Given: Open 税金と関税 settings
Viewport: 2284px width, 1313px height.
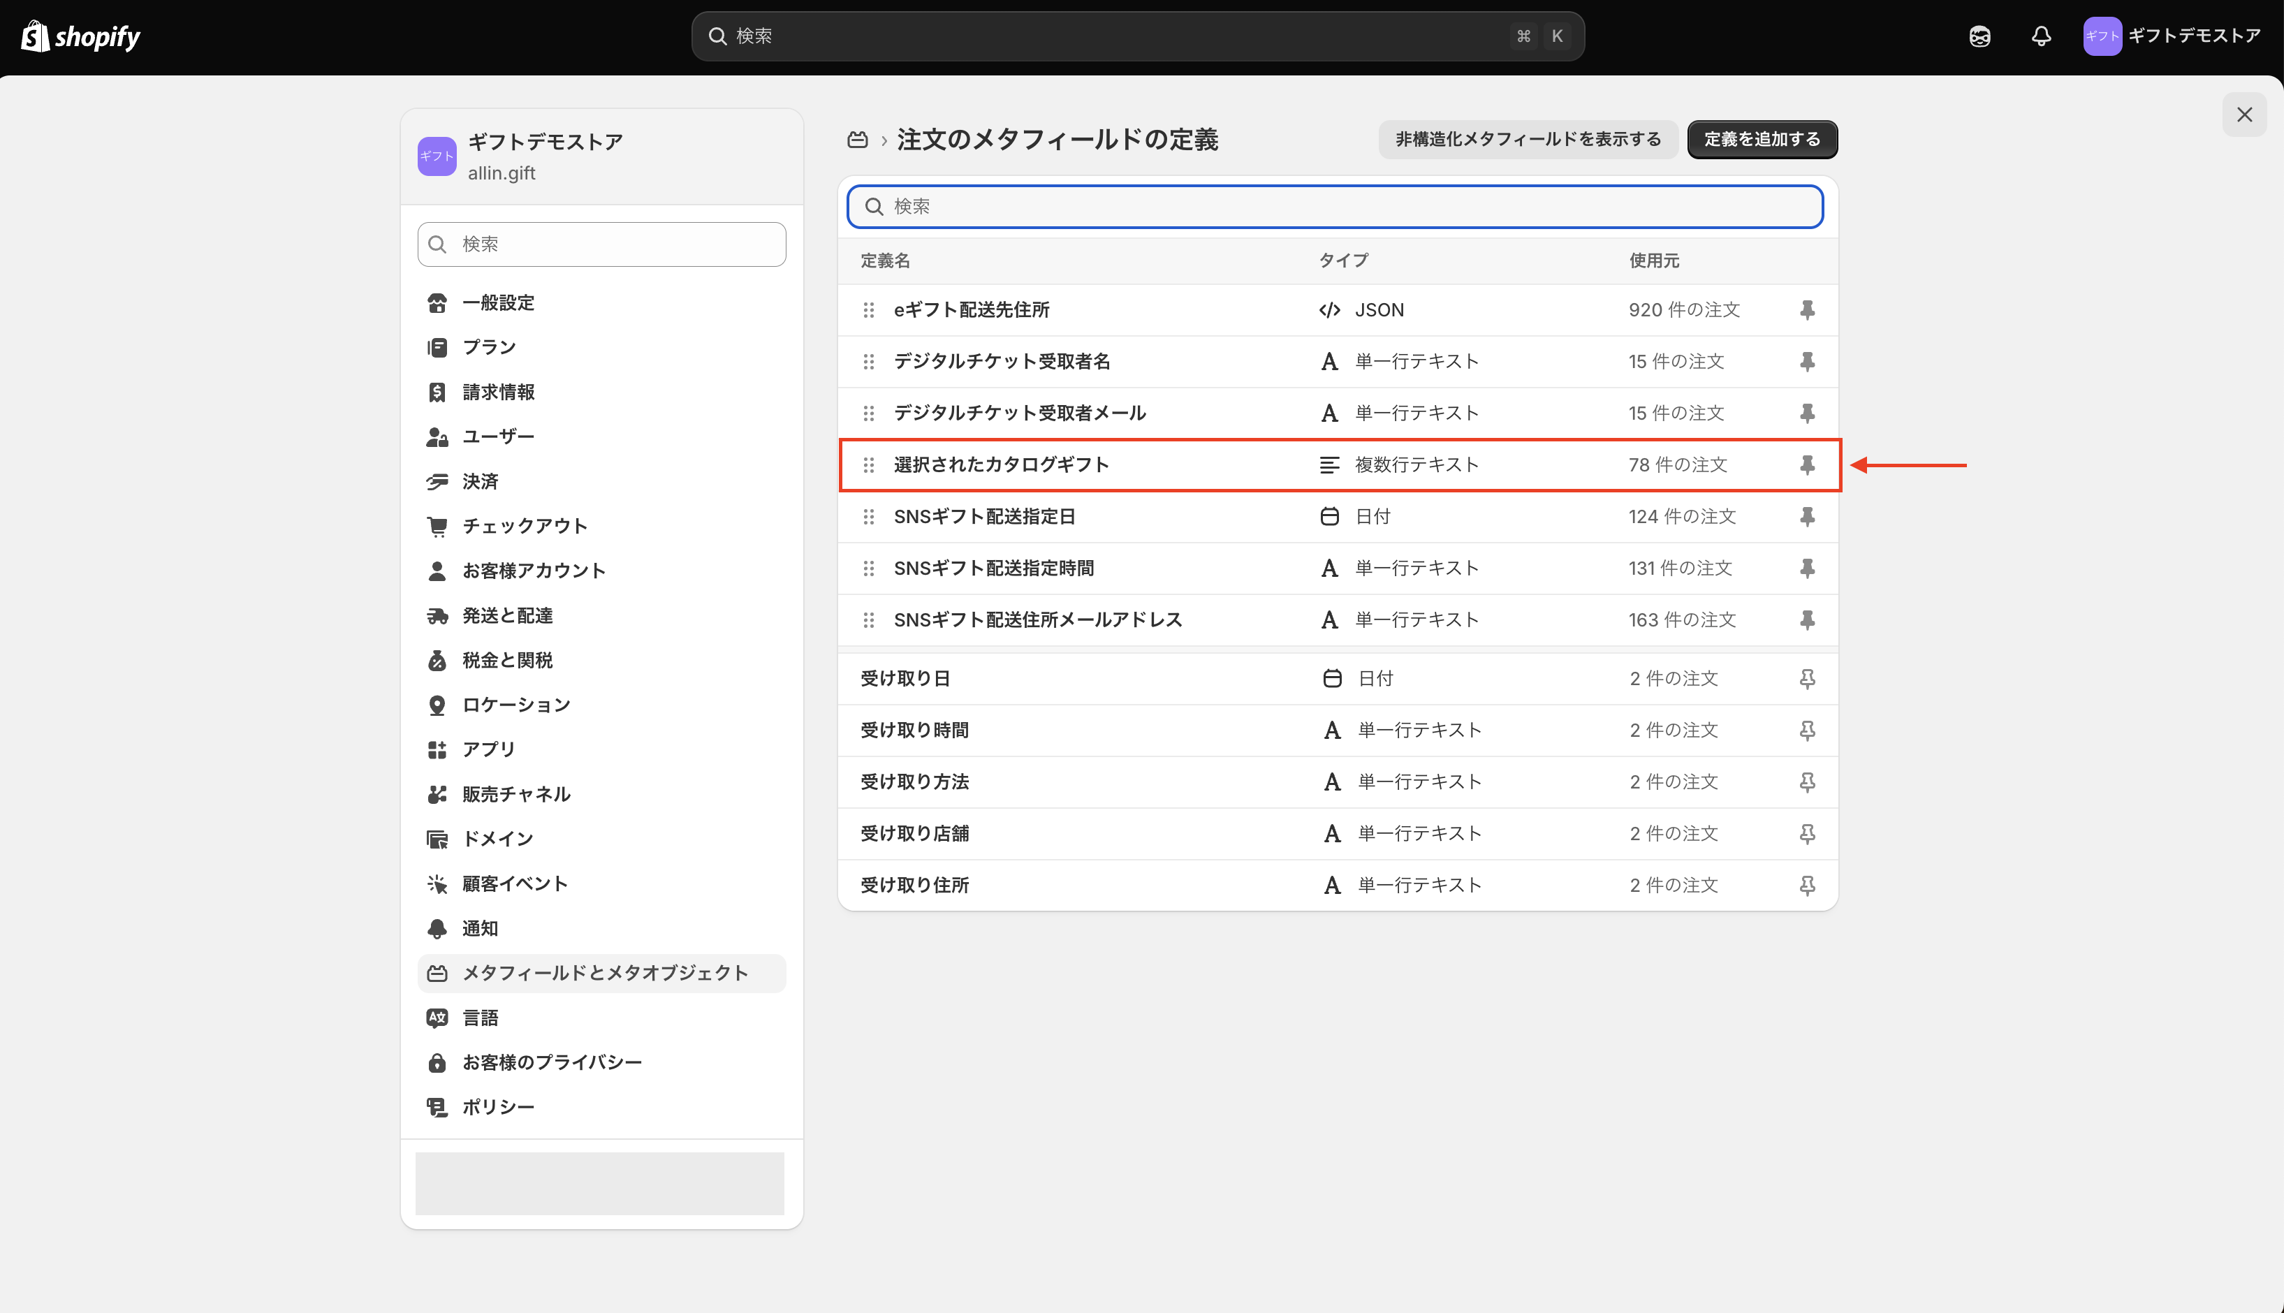Looking at the screenshot, I should [601, 660].
